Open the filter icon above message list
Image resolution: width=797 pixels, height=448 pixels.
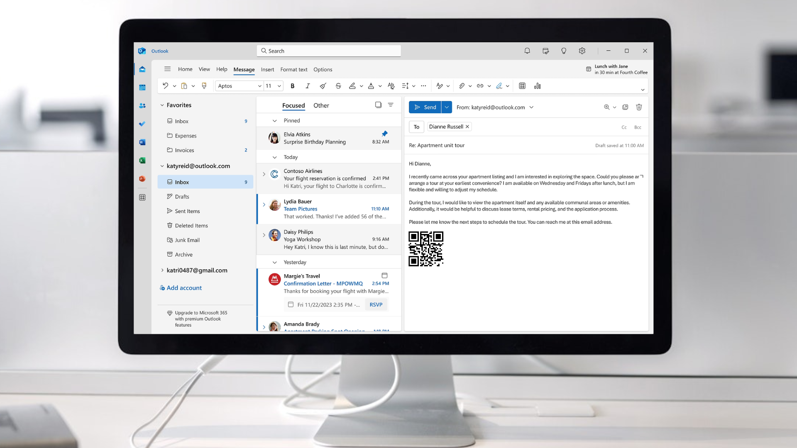click(x=391, y=105)
